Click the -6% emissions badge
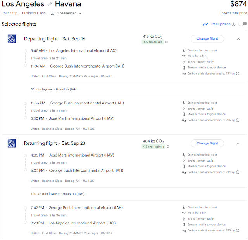 152,42
